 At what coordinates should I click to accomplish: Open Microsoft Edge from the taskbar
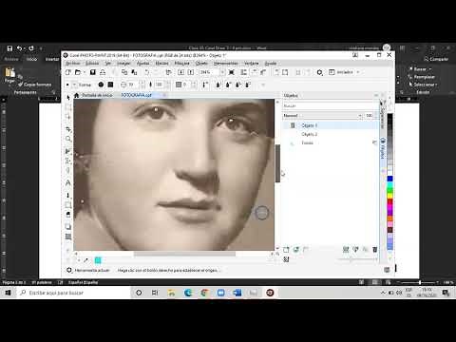(188, 293)
